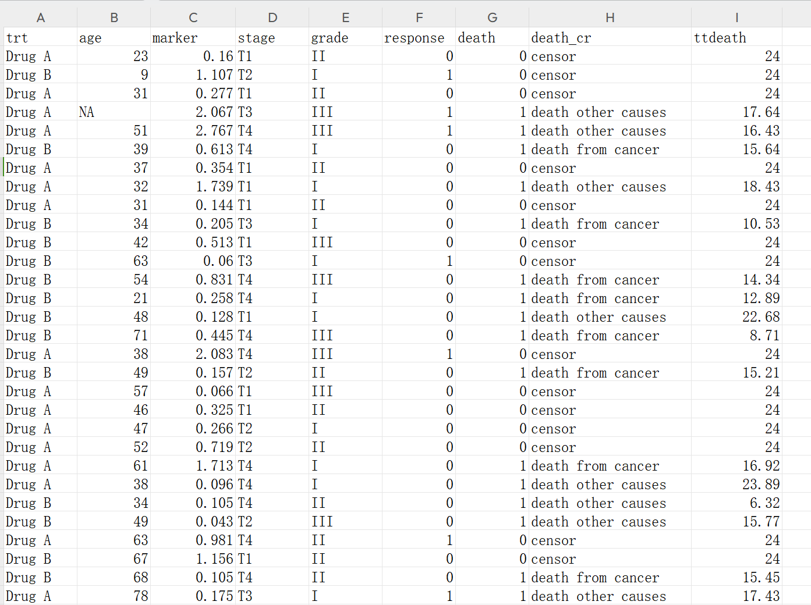Viewport: 811px width, 605px height.
Task: Select marker cell 2.767
Action: tap(193, 130)
